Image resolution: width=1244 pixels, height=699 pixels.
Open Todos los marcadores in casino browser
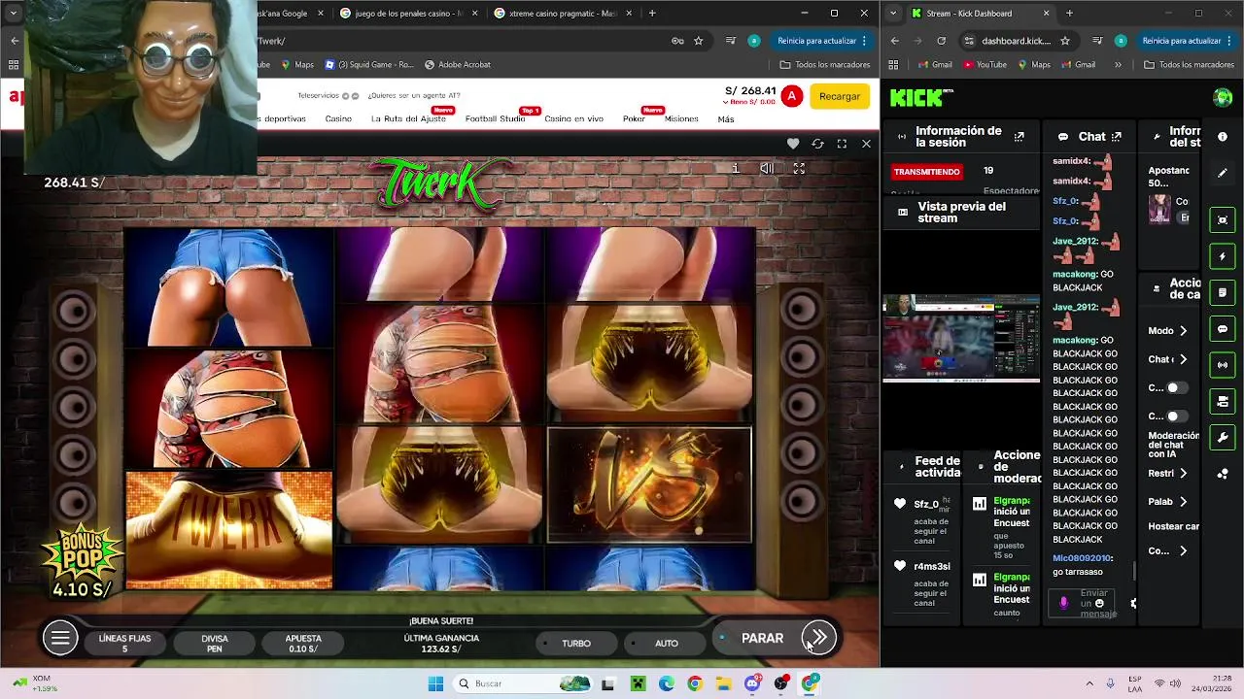click(825, 65)
